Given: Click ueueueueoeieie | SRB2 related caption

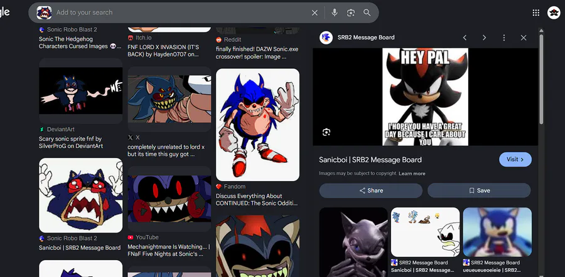Looking at the screenshot, I should pos(492,270).
